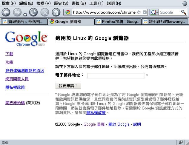Open the 功能 sidebar link
Screen dimensions: 189x145
coord(9,62)
